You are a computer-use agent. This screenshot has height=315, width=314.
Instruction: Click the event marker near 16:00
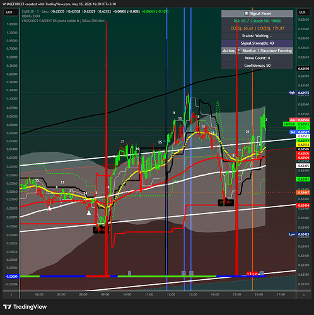click(262, 273)
